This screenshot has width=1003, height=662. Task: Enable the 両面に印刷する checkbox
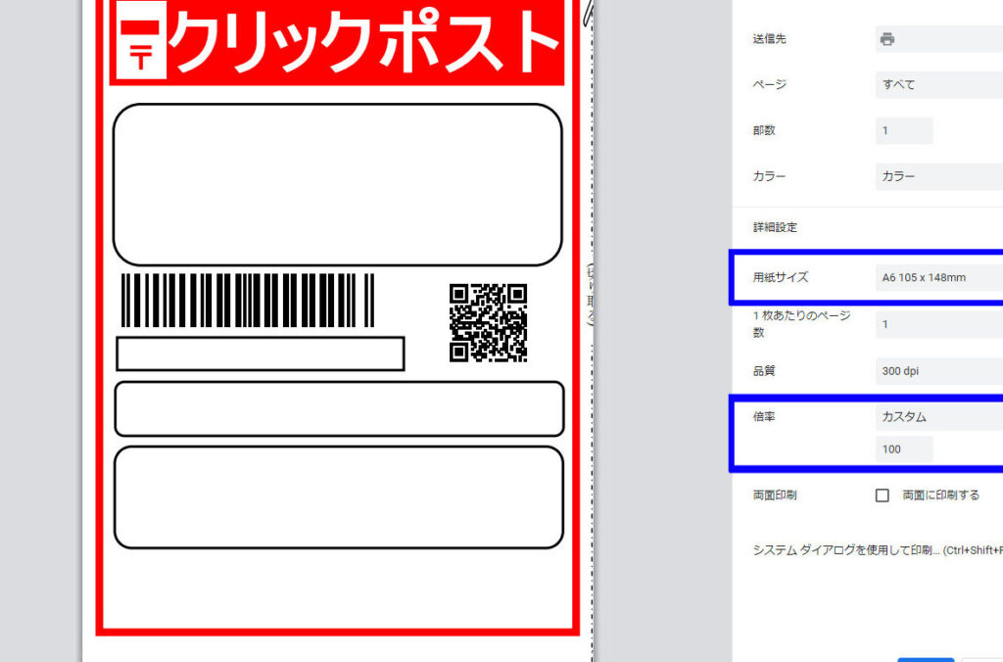pos(882,496)
